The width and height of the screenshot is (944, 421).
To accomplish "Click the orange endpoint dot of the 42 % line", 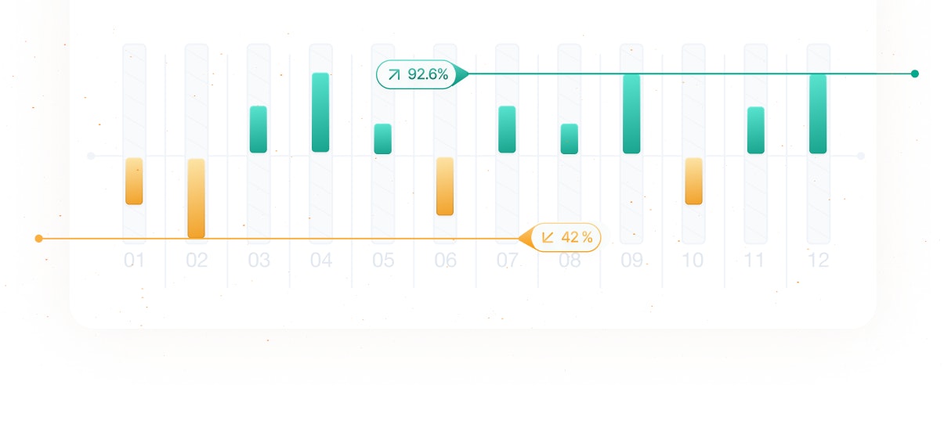I will point(38,239).
